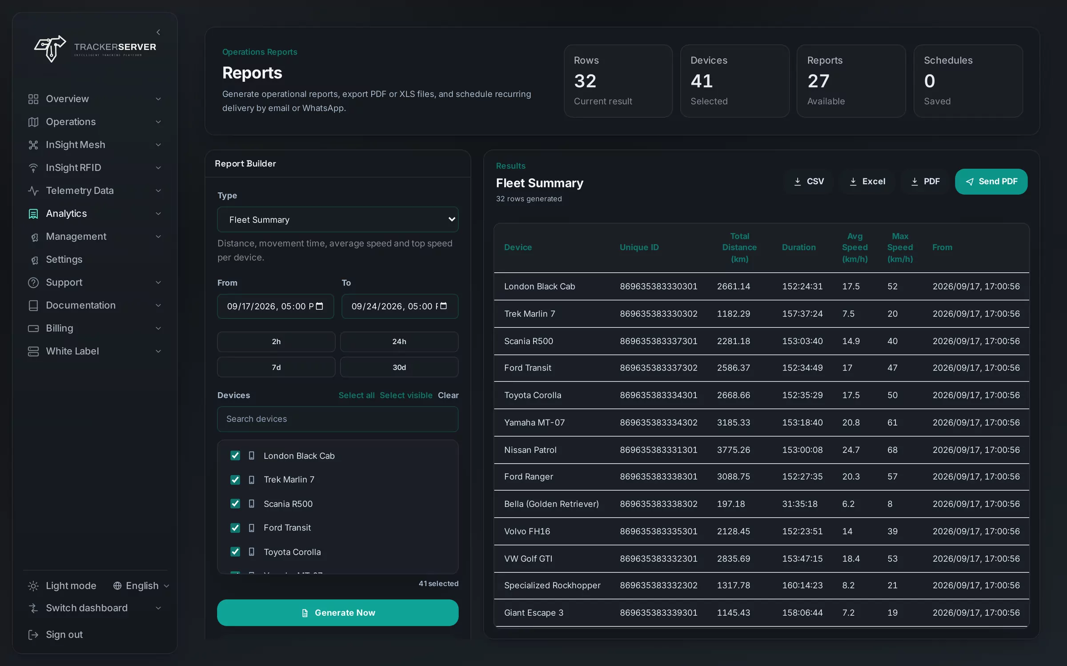The image size is (1067, 666).
Task: Download results as Excel
Action: [x=867, y=182]
